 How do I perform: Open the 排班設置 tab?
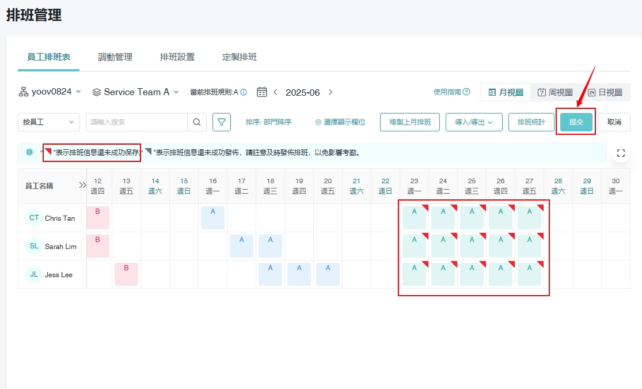coord(177,57)
